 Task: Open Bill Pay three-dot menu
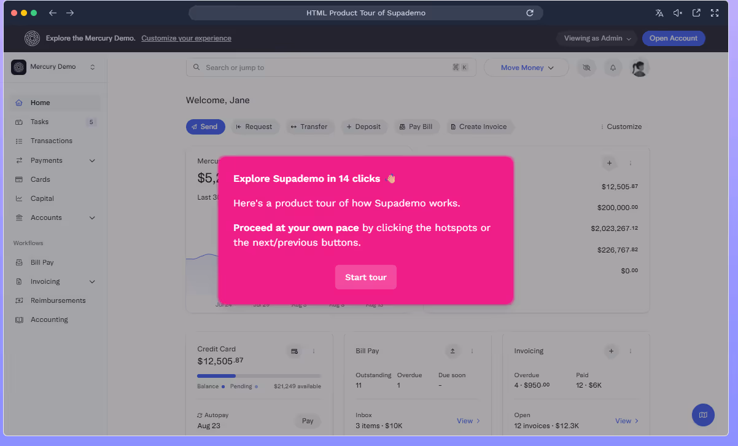[472, 351]
